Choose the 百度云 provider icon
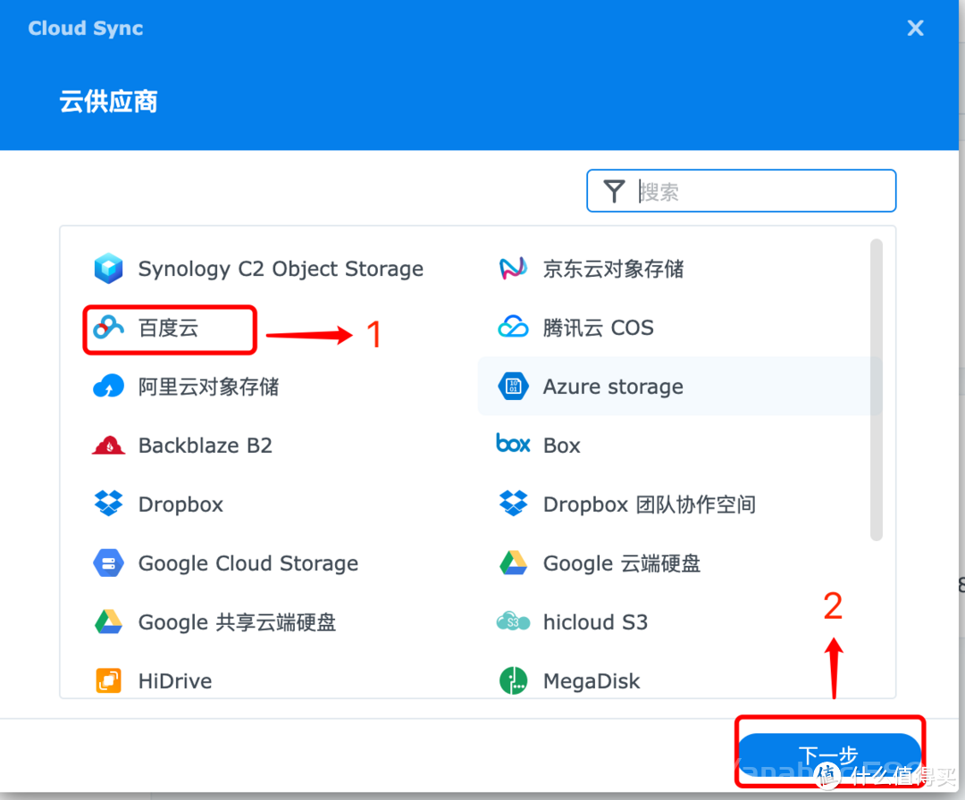 coord(108,328)
